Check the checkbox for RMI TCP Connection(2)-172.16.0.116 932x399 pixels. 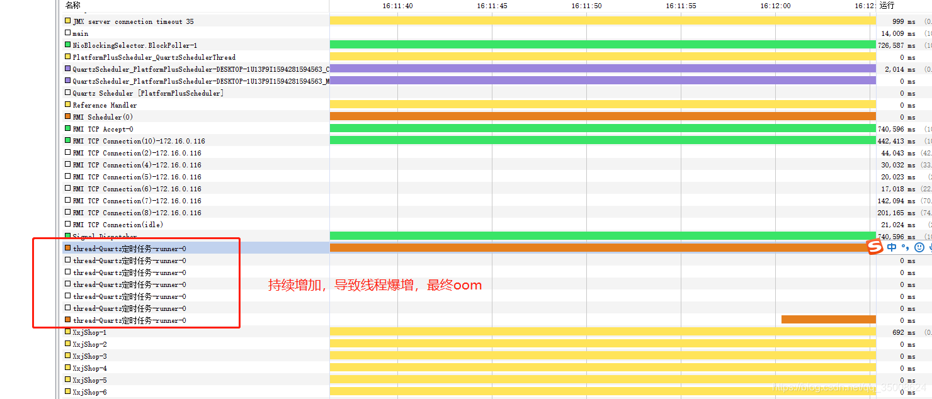click(x=67, y=152)
